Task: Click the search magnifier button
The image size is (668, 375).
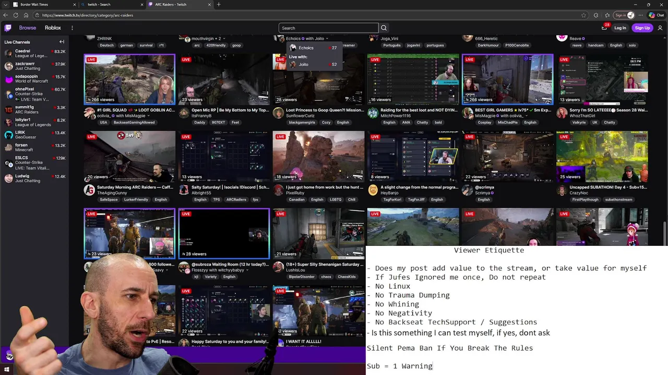Action: 384,28
